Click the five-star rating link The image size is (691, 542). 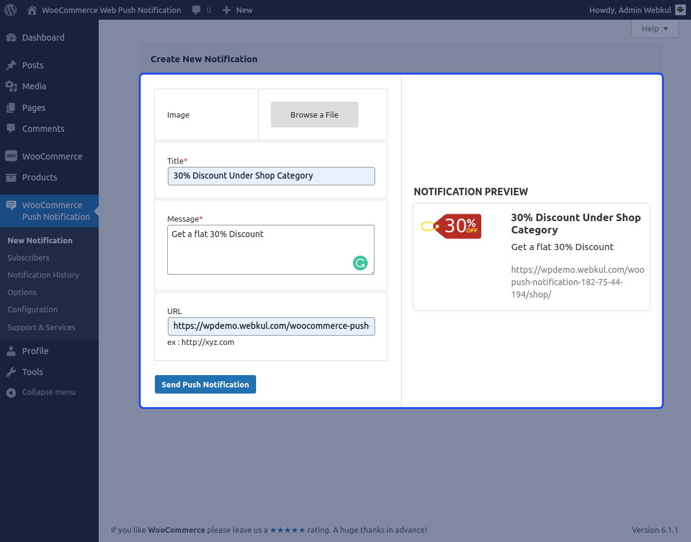(x=288, y=530)
